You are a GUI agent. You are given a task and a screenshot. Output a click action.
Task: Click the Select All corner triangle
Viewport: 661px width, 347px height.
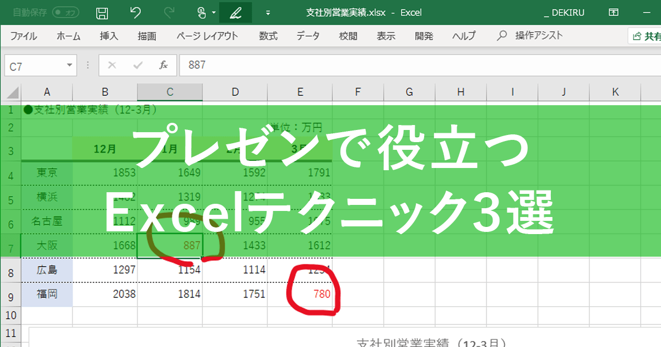coord(12,93)
